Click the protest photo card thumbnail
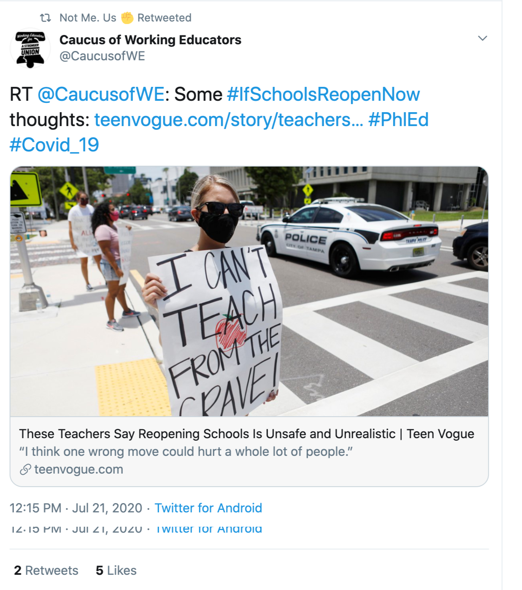The image size is (522, 590). pos(249,291)
